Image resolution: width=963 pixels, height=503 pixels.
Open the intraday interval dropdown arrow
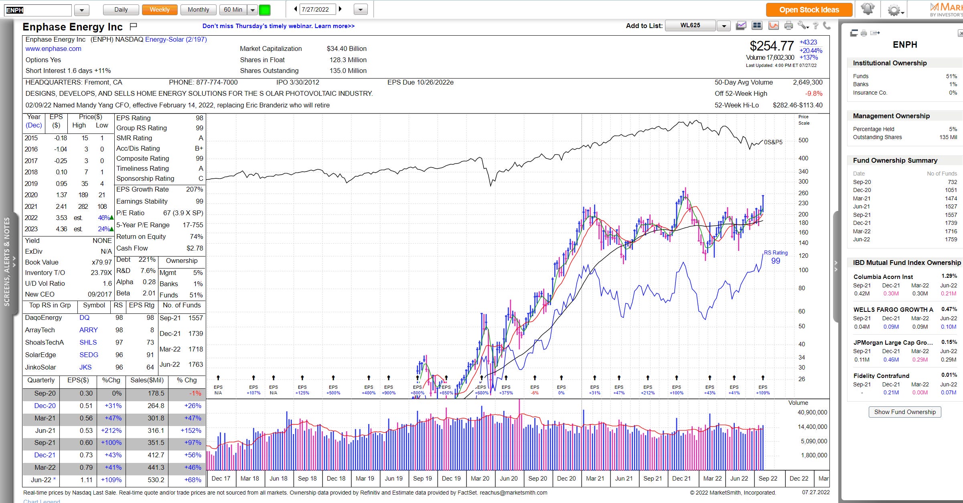pyautogui.click(x=252, y=10)
